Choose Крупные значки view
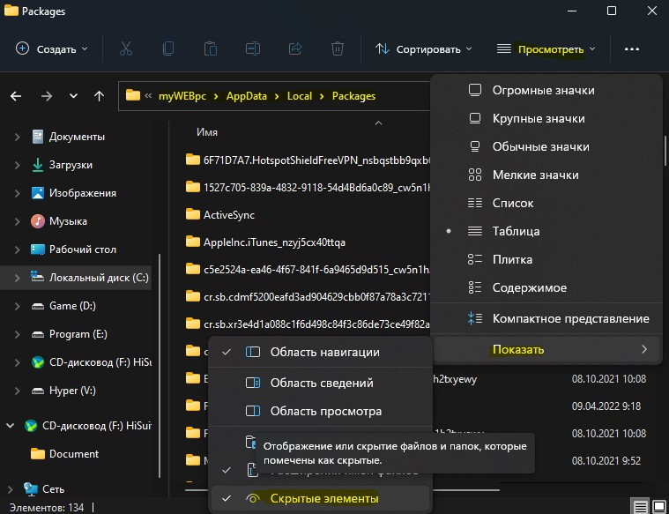This screenshot has width=669, height=514. pos(546,118)
